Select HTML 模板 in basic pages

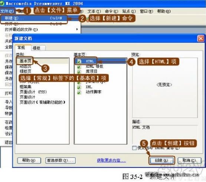pos(94,66)
